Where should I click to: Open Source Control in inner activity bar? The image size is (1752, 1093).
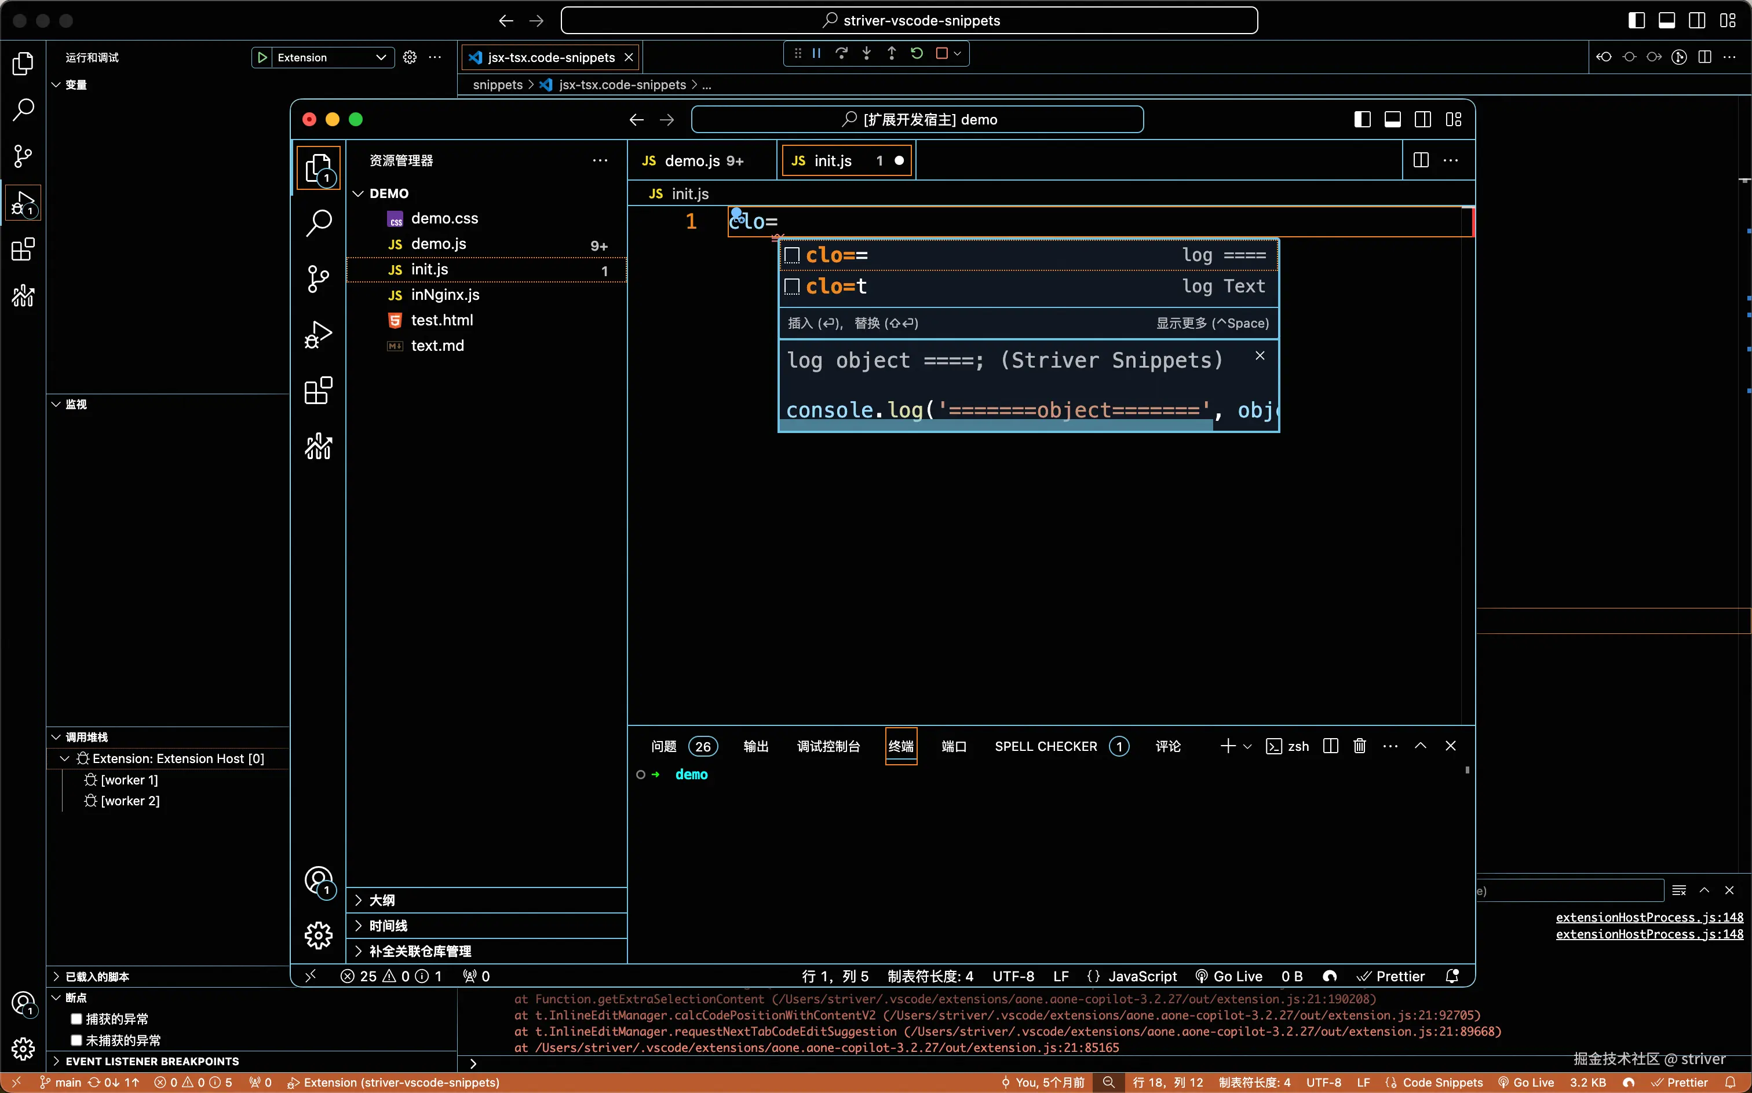318,279
